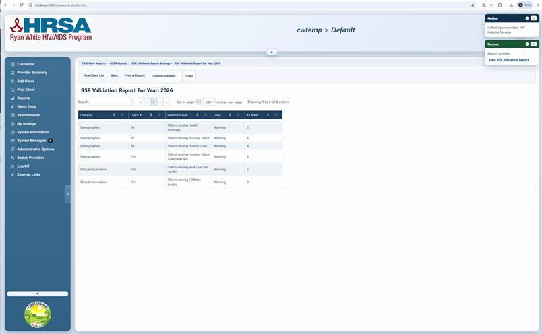Click the Copy button

point(189,76)
